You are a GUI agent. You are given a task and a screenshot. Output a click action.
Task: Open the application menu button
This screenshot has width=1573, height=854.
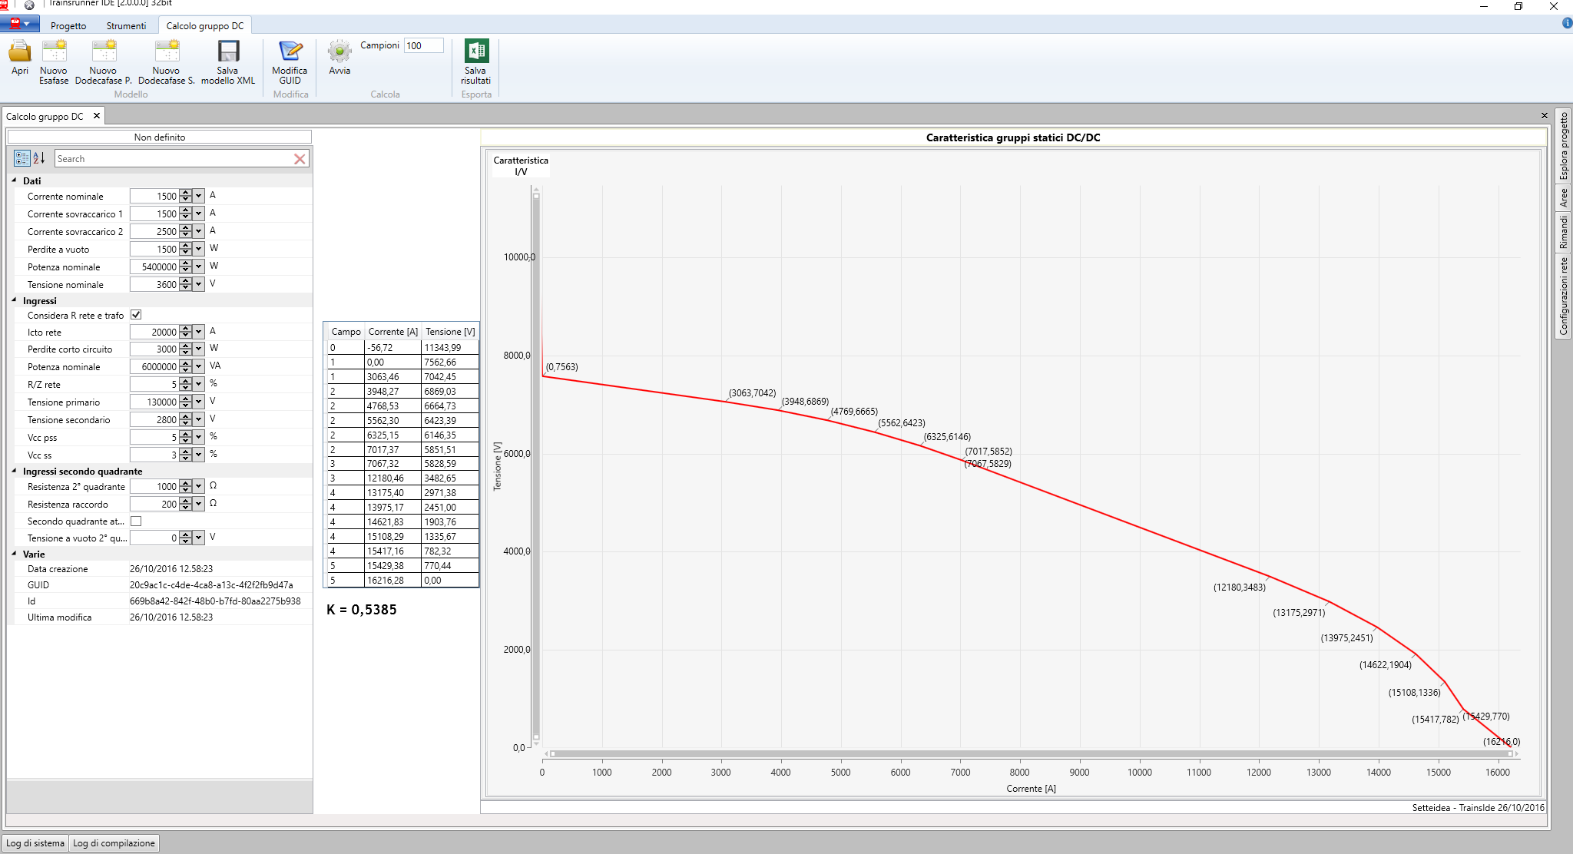[19, 24]
